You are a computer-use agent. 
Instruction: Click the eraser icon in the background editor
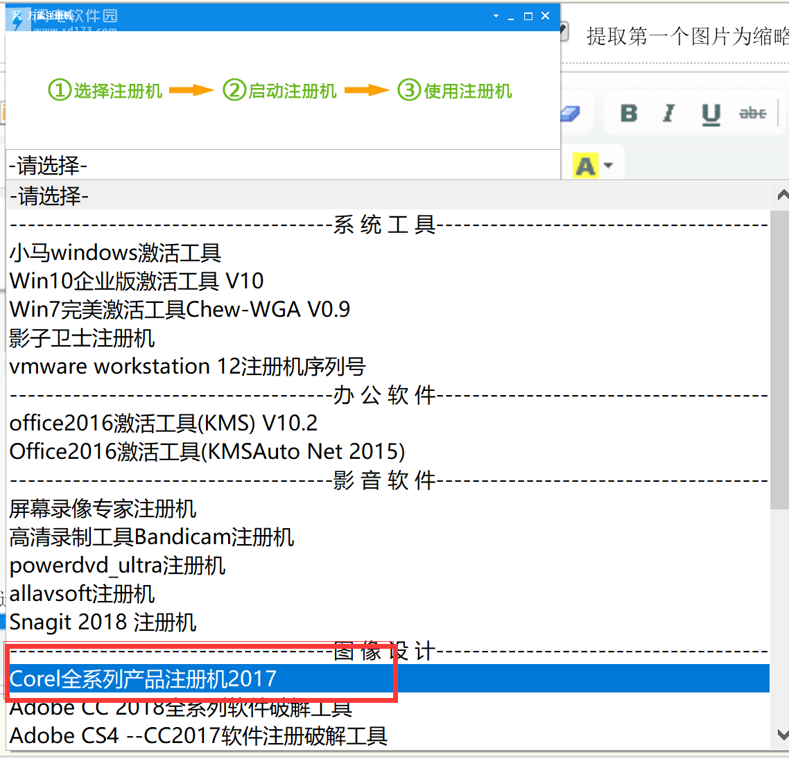[x=571, y=114]
